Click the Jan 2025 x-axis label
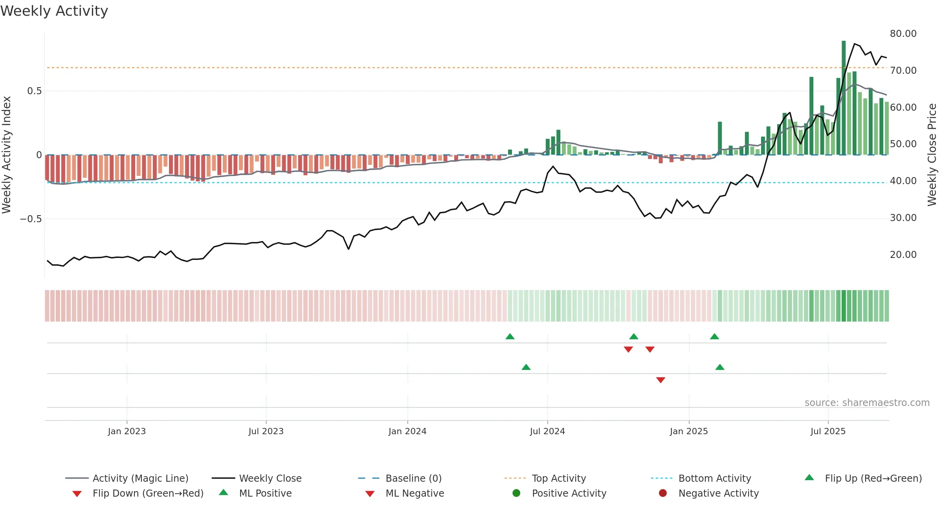 [x=689, y=431]
